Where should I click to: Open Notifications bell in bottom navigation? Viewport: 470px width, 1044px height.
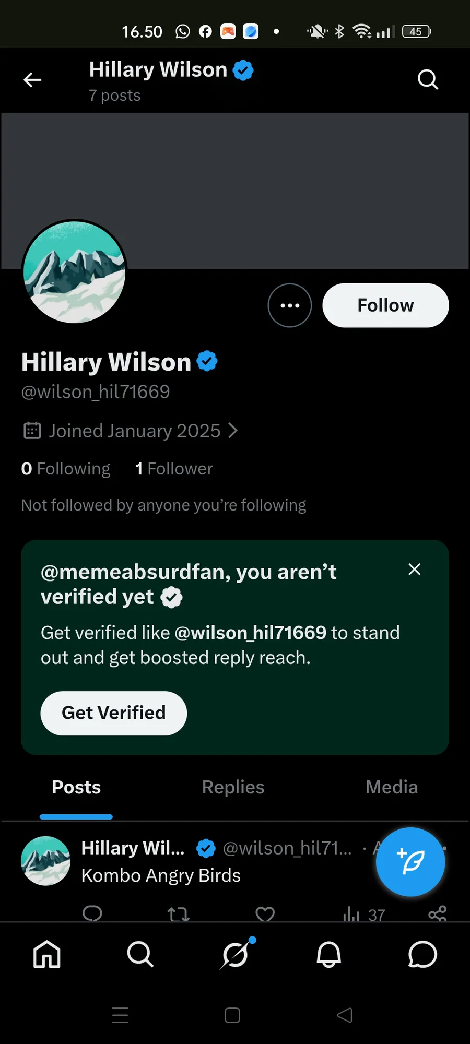pos(329,954)
